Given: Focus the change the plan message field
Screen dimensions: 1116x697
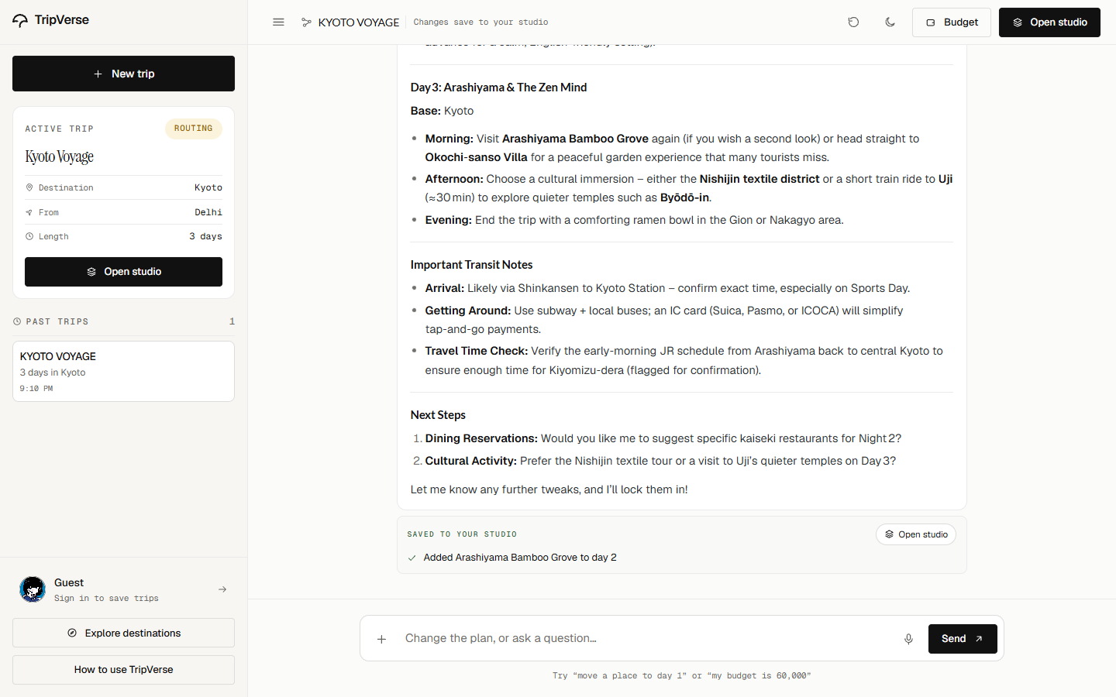Looking at the screenshot, I should click(647, 639).
